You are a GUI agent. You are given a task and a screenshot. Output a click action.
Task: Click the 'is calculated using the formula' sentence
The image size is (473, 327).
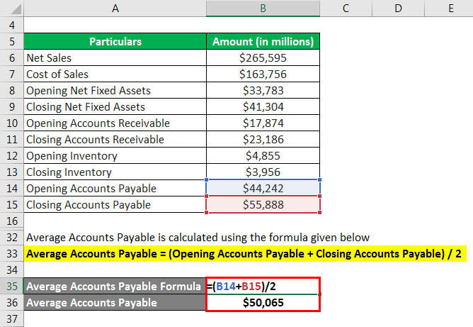coord(198,238)
